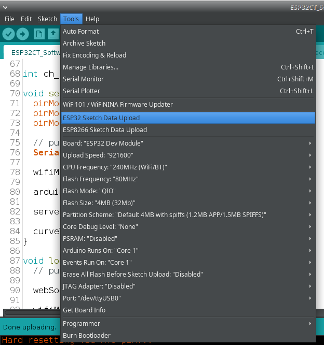Click the "webSo" code on line 90
Screen dimensions: 324x345
(x=47, y=291)
